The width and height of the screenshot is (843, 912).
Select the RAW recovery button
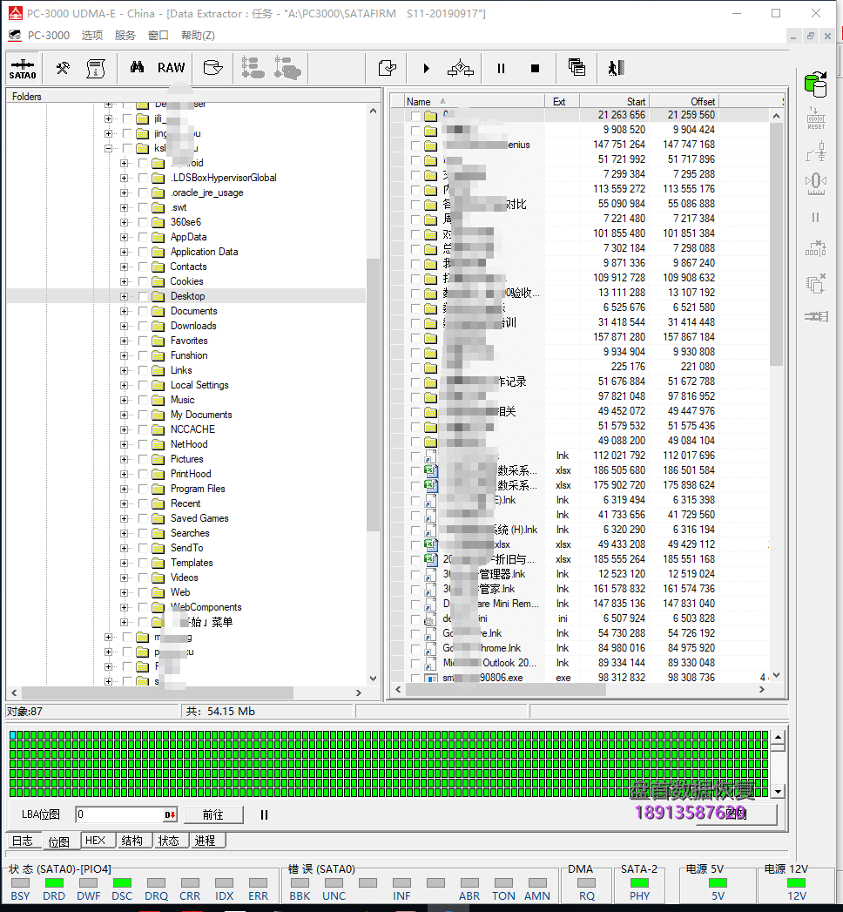point(171,67)
